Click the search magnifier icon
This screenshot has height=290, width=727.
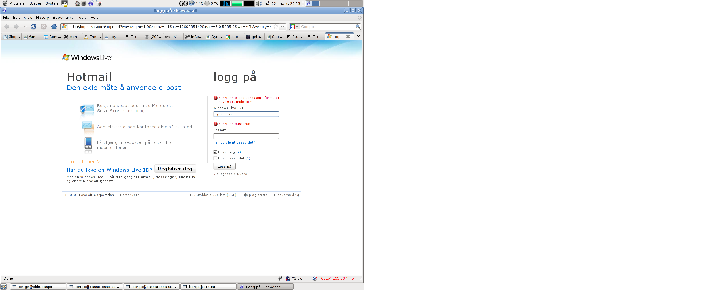point(358,27)
